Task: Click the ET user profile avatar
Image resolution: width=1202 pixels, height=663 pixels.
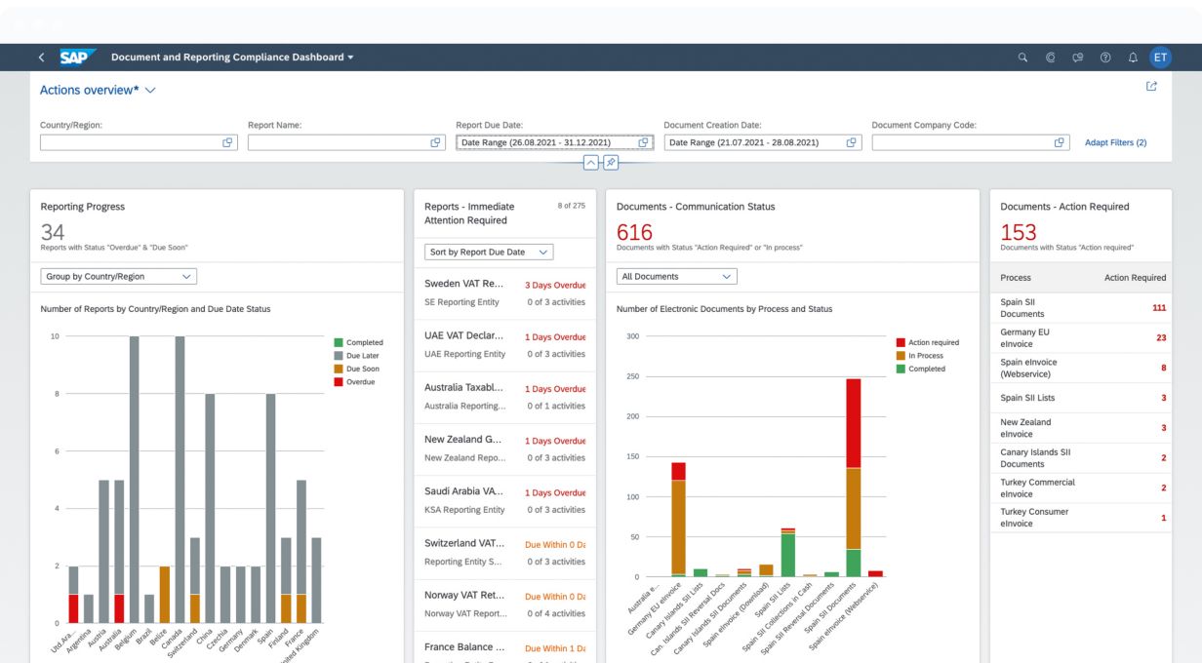Action: pyautogui.click(x=1160, y=58)
